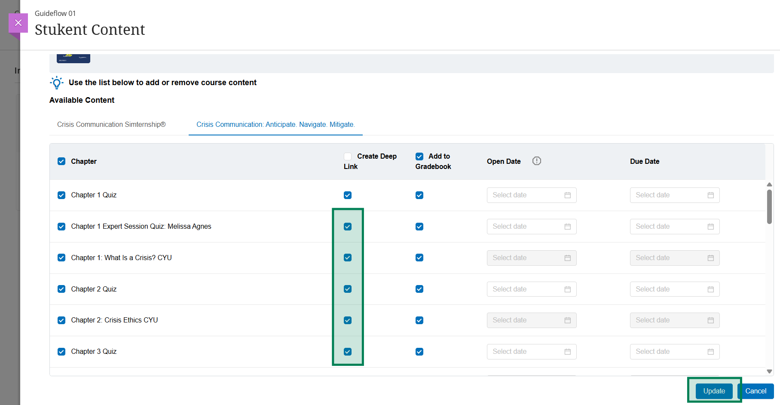Deselect the Chapter 3 Quiz row checkbox

[x=61, y=352]
